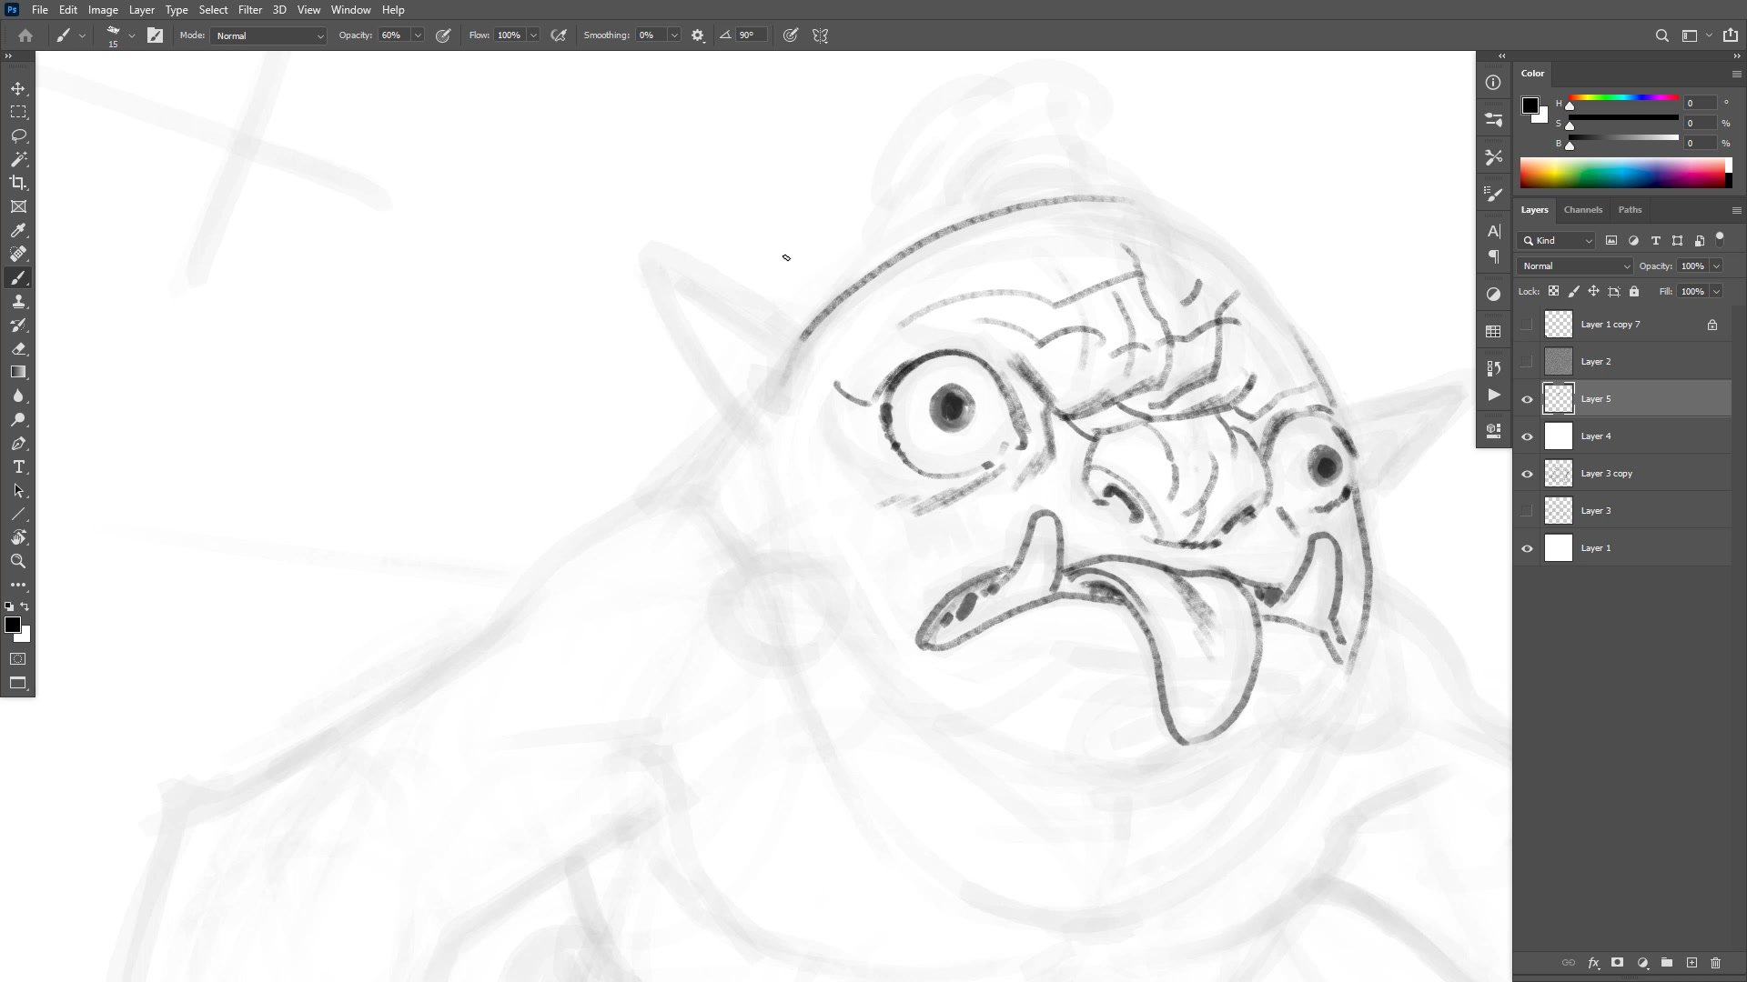This screenshot has height=982, width=1747.
Task: Open the Paths tab
Action: click(1630, 210)
